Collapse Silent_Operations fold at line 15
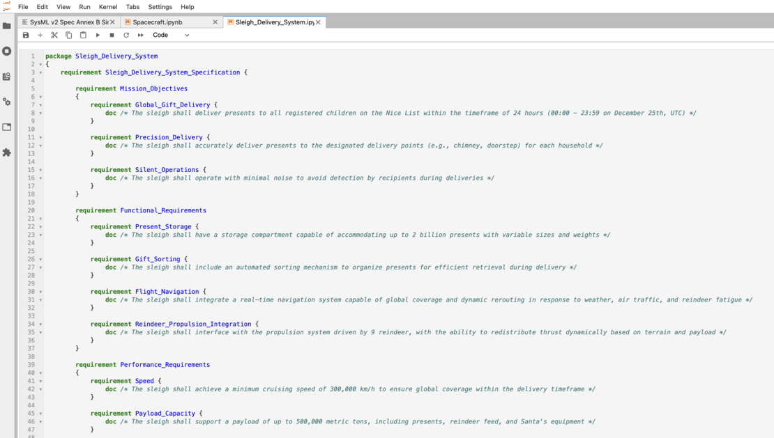 click(40, 170)
